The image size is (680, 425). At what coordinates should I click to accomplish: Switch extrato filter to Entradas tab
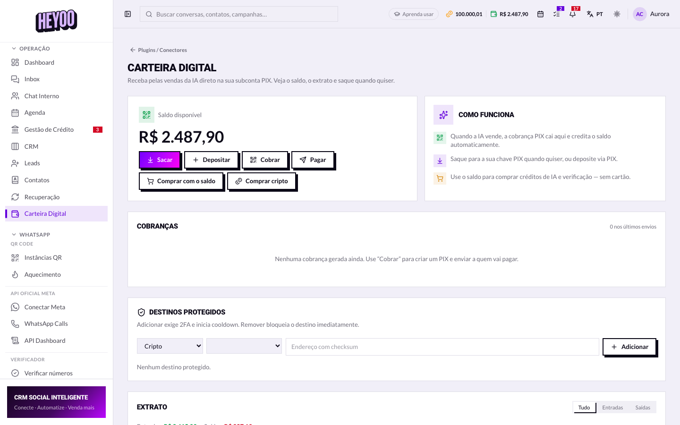click(612, 408)
